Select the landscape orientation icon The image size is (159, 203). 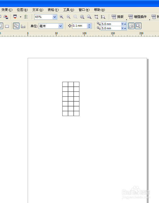pos(7,26)
